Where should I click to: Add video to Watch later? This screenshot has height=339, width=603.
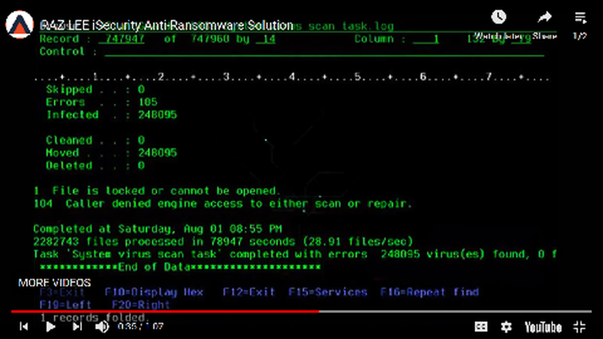tap(499, 17)
